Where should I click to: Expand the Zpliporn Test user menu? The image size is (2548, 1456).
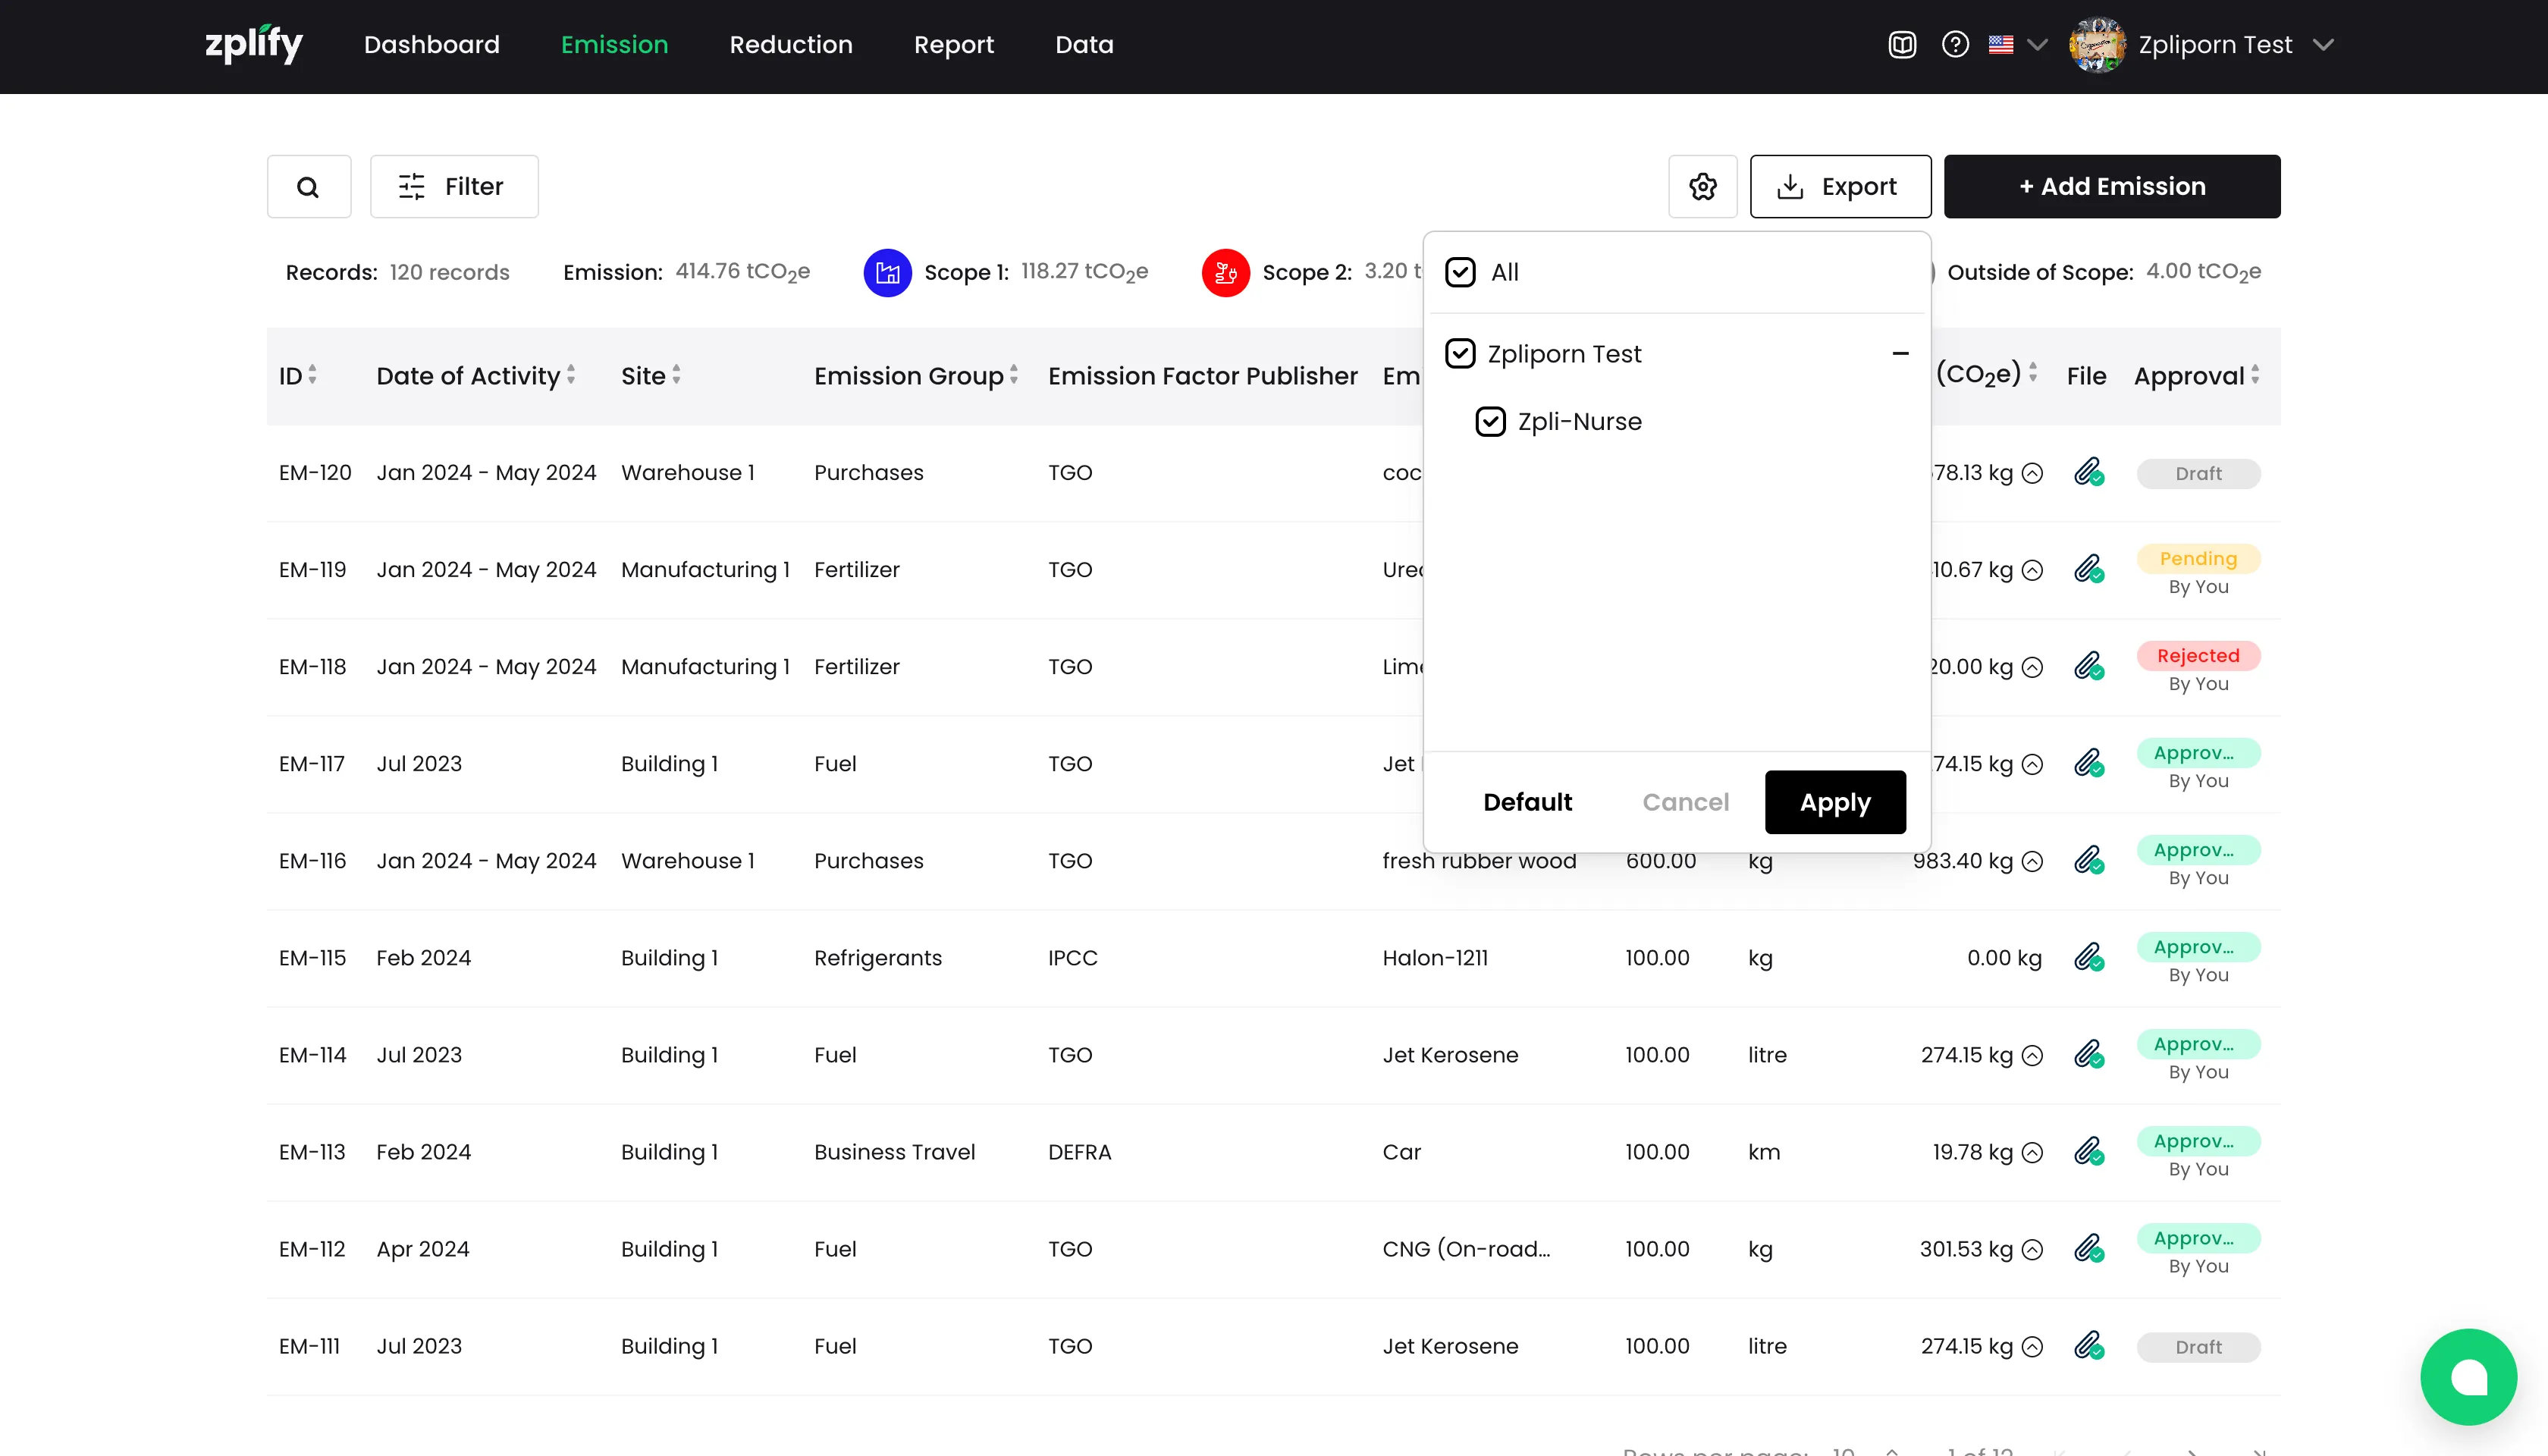[x=2323, y=45]
